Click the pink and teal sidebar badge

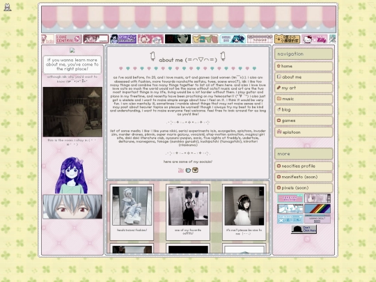coord(290,198)
